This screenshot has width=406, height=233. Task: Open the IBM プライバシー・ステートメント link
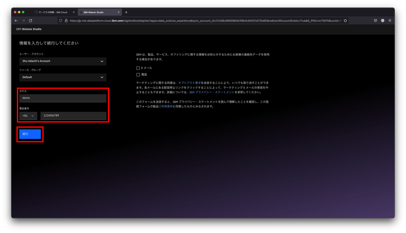coord(212,92)
